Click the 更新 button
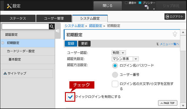The width and height of the screenshot is (187, 109). [x=84, y=44]
